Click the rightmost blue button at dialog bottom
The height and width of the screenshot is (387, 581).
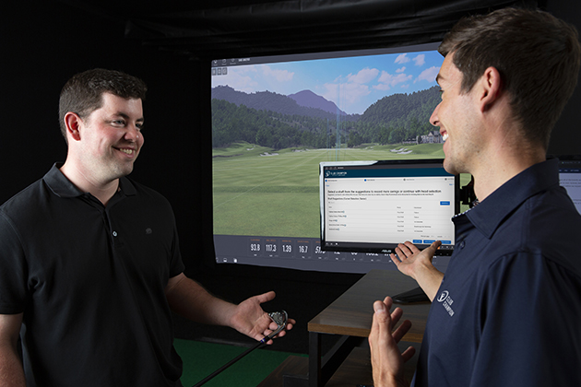point(445,241)
